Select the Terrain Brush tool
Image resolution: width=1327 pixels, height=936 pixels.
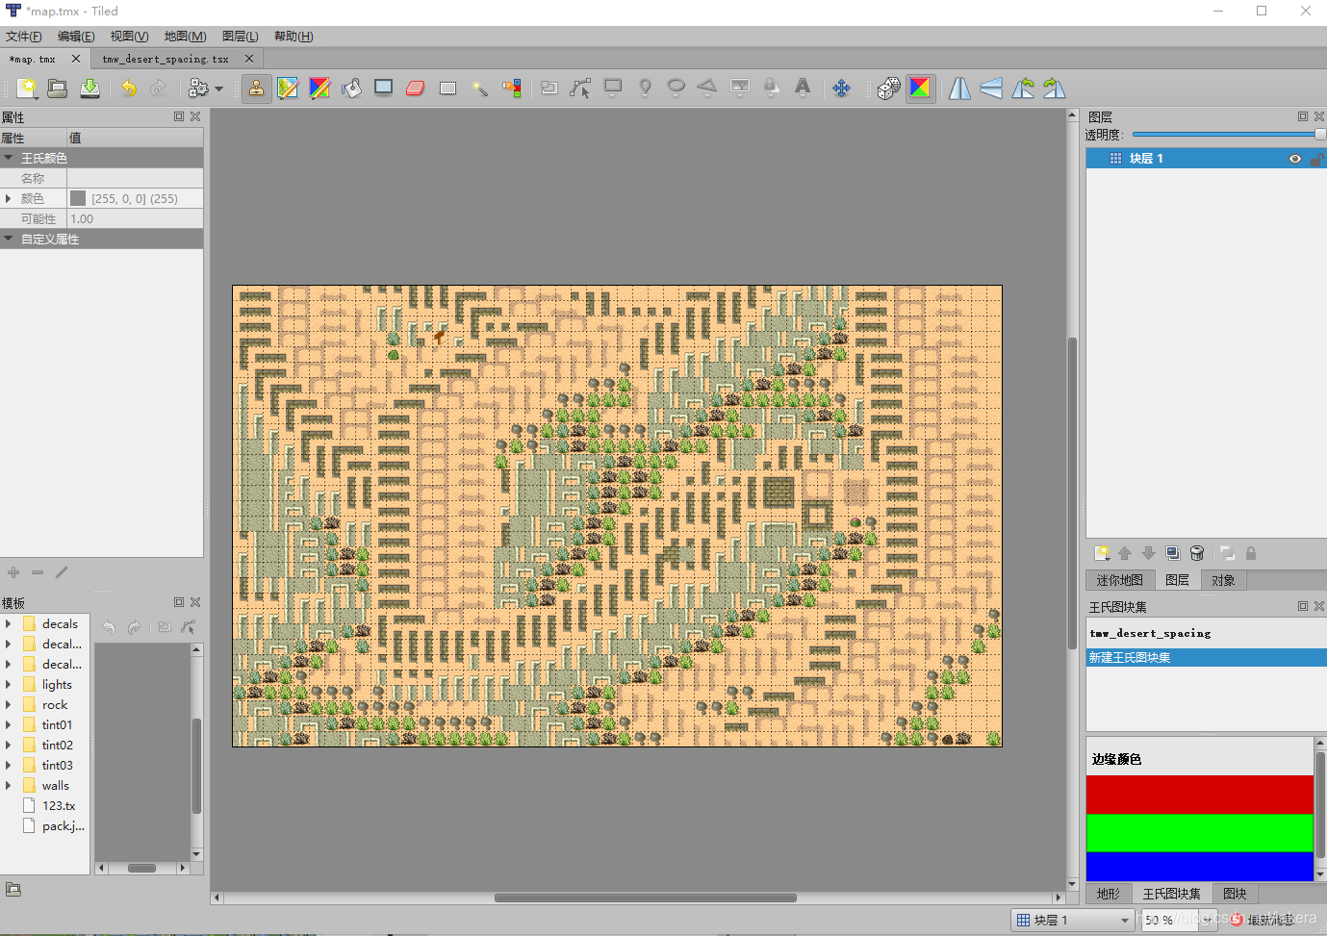288,89
